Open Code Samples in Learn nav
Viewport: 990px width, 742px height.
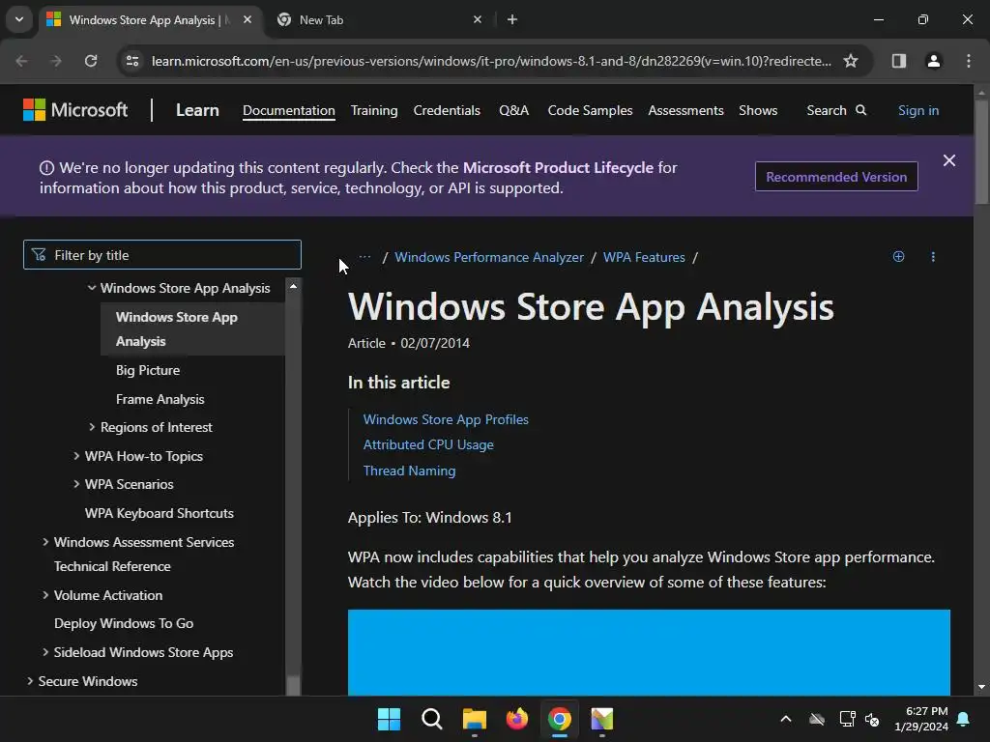point(590,110)
